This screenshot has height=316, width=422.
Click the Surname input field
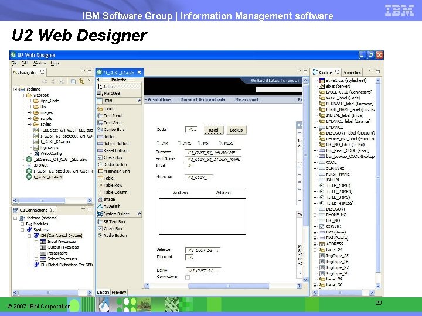(213, 152)
